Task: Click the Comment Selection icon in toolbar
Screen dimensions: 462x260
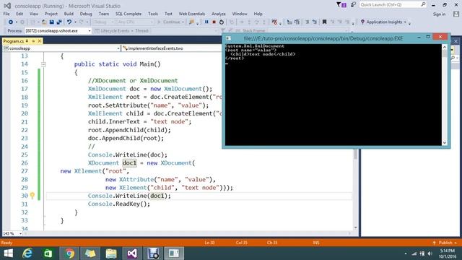Action: (x=308, y=22)
